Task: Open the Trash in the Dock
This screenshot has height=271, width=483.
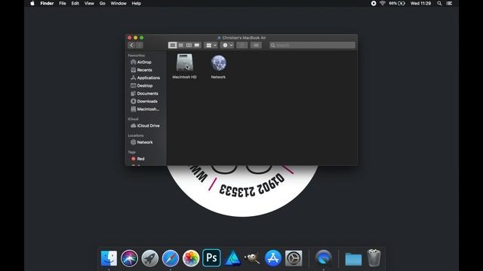Action: 374,257
